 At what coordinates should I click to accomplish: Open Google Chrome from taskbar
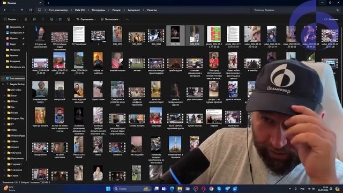click(211, 189)
